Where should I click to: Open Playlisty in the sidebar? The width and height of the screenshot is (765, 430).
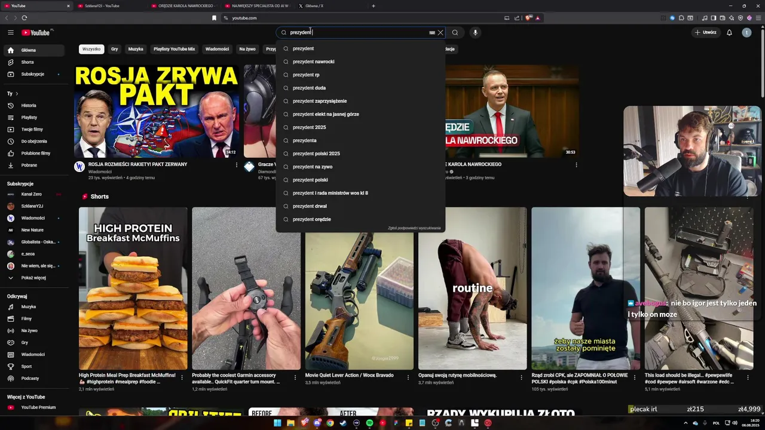point(33,117)
